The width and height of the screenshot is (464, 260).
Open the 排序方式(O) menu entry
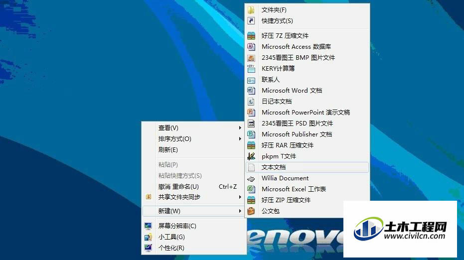[193, 139]
